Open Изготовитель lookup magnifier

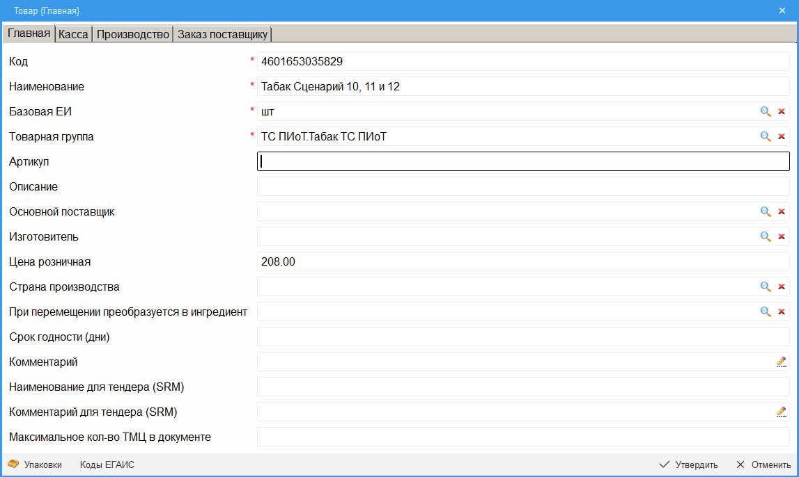click(765, 236)
